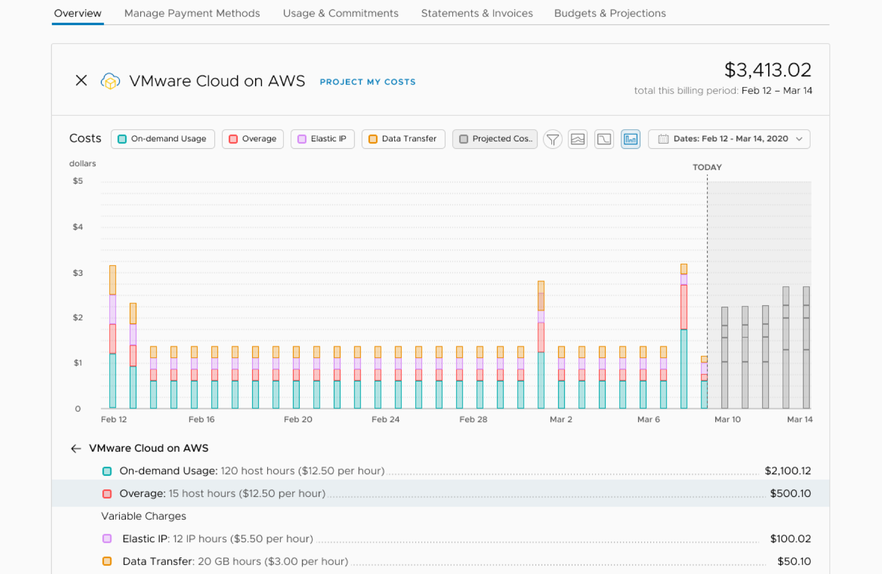Image resolution: width=882 pixels, height=574 pixels.
Task: Toggle Data Transfer cost filter
Action: (403, 139)
